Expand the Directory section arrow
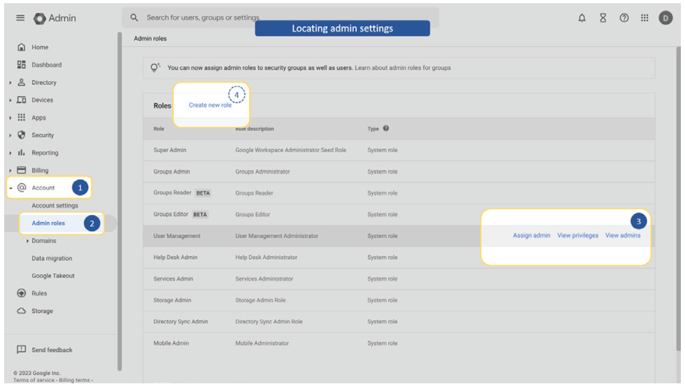Viewport: 685px width, 387px height. (x=10, y=83)
